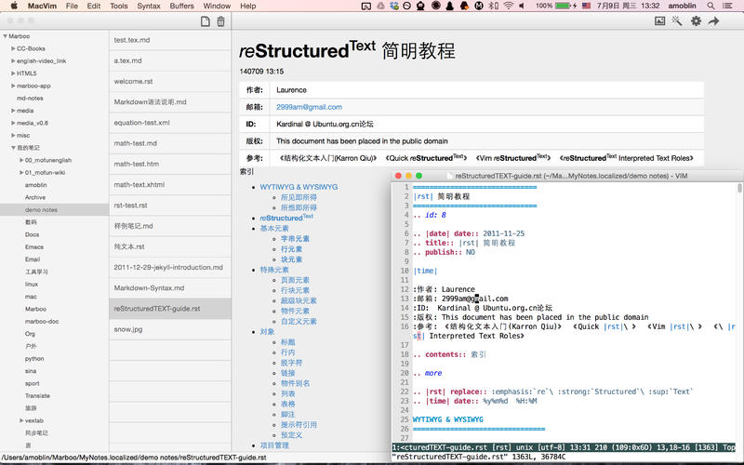Open the image preview icon in toolbar
Viewport: 744px width, 465px height.
tap(659, 20)
